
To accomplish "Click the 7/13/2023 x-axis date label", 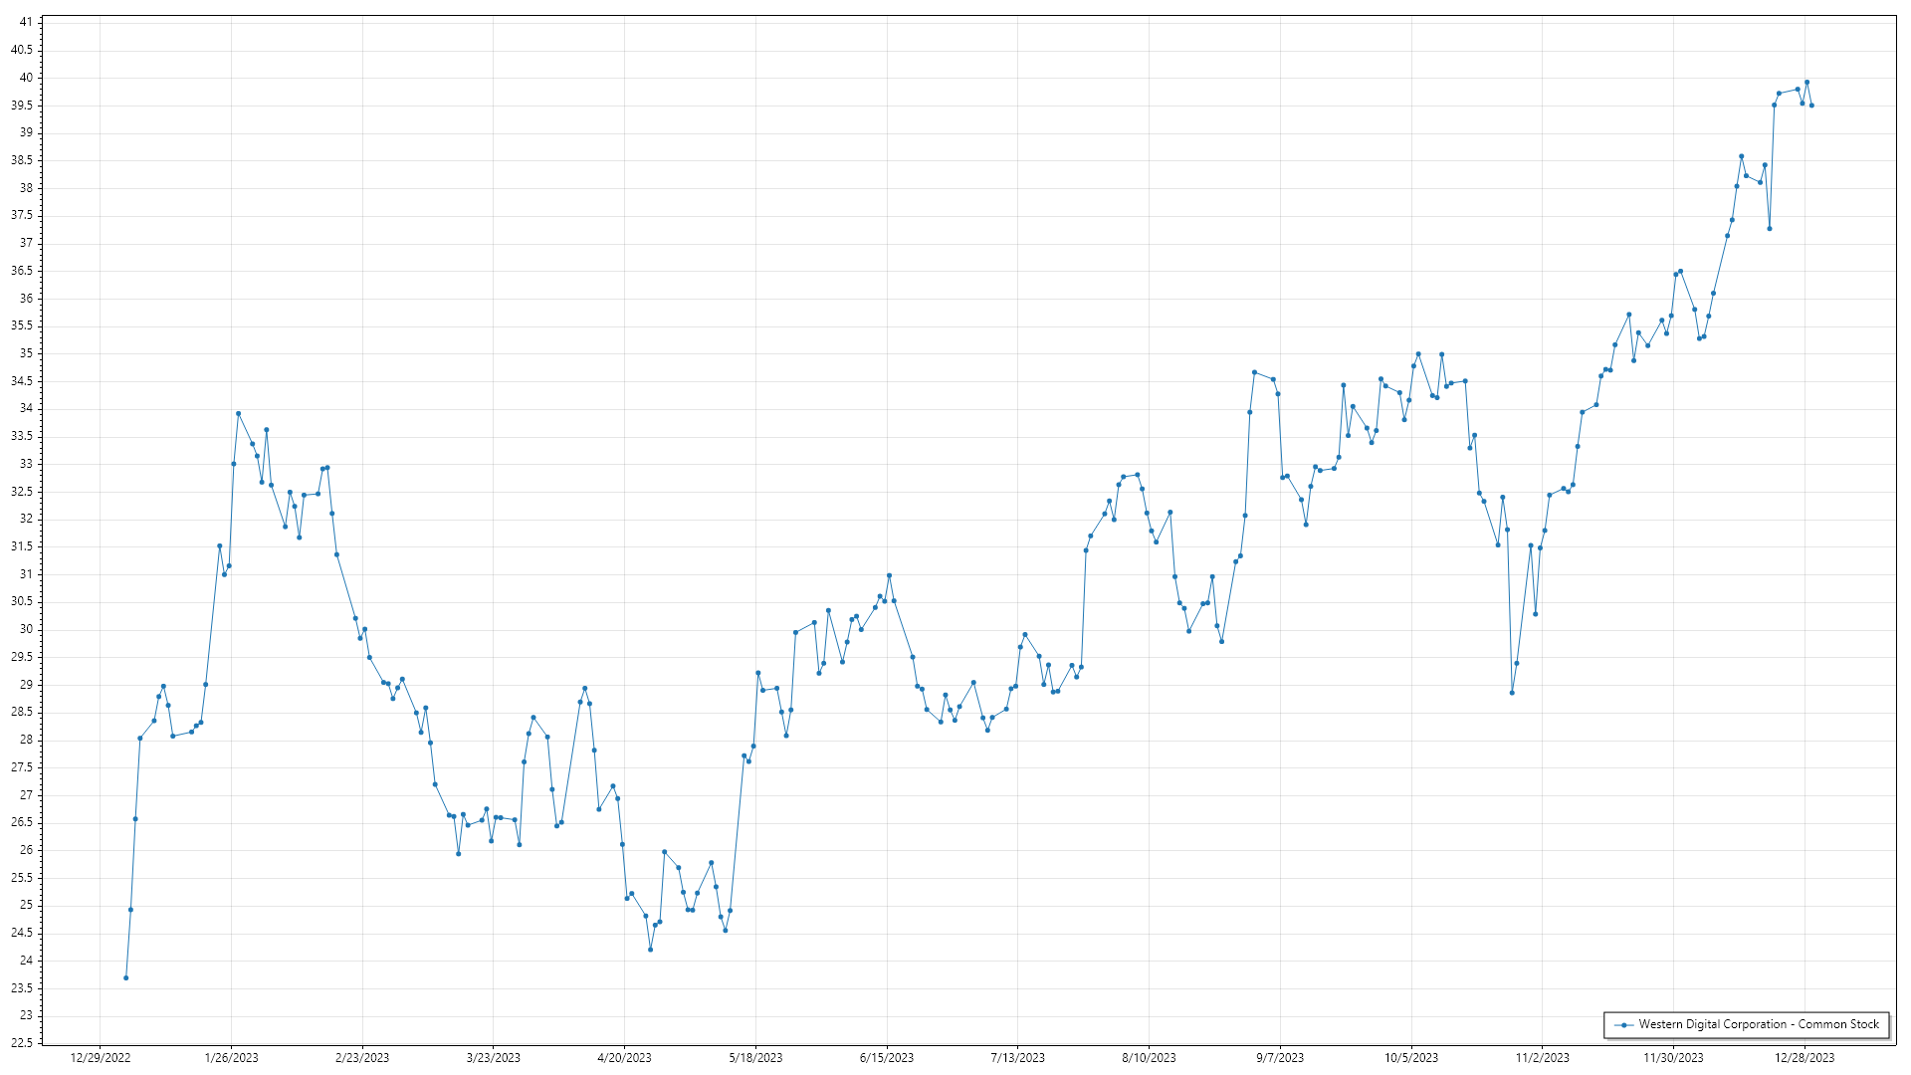I will click(1017, 1057).
